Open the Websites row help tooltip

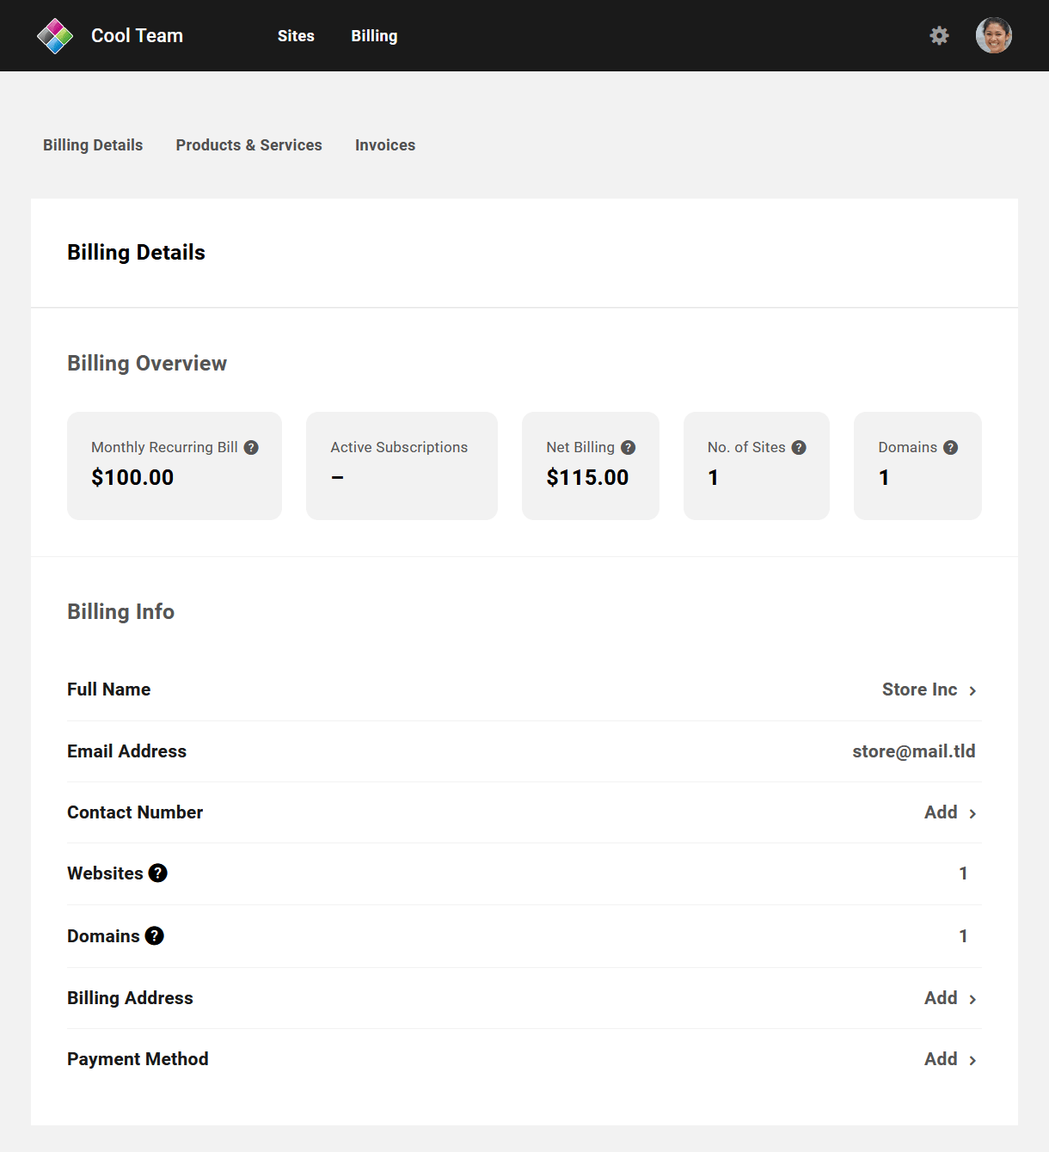157,873
